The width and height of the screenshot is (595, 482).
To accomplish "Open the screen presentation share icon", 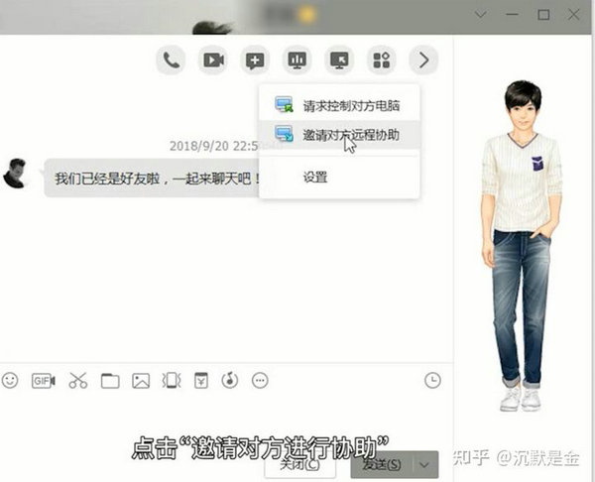I will click(x=297, y=60).
